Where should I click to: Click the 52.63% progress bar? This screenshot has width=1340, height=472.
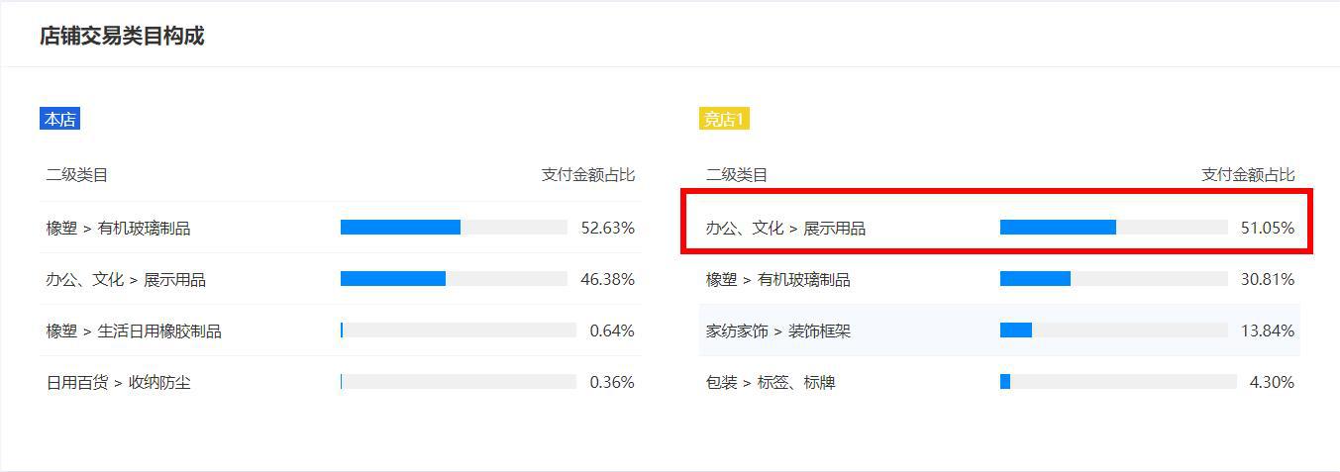tap(454, 228)
